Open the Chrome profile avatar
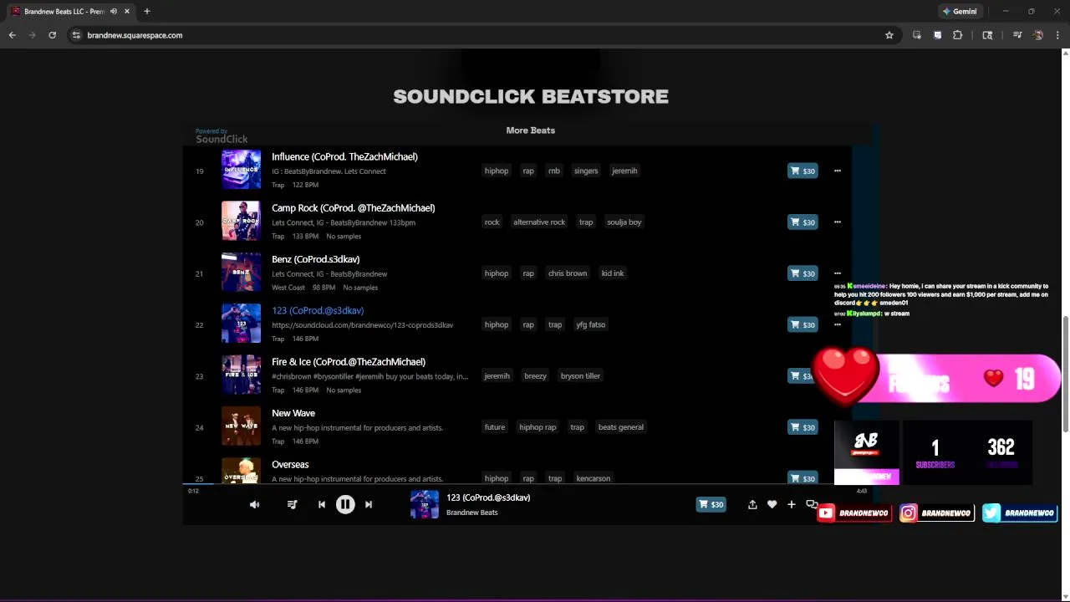 pyautogui.click(x=1038, y=35)
